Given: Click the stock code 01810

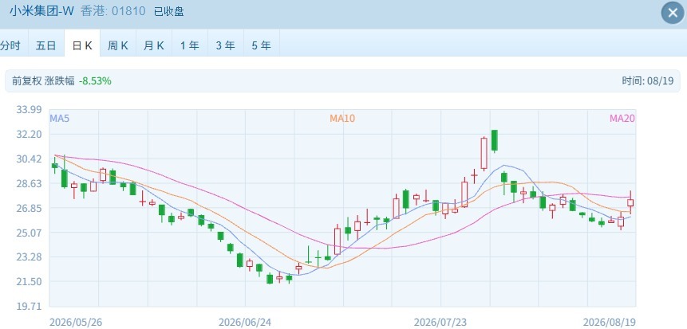Looking at the screenshot, I should pyautogui.click(x=128, y=11).
